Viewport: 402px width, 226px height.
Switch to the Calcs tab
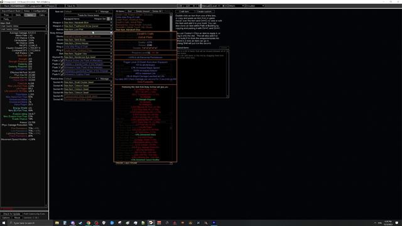[x=42, y=15]
